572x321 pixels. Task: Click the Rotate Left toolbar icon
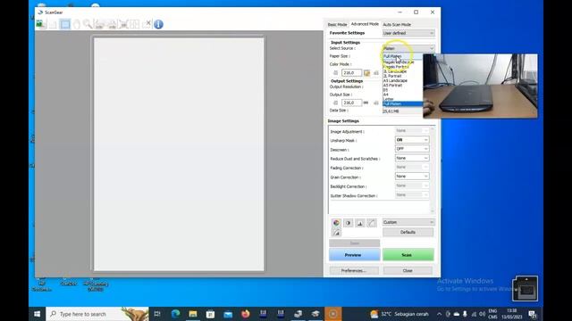tap(99, 24)
